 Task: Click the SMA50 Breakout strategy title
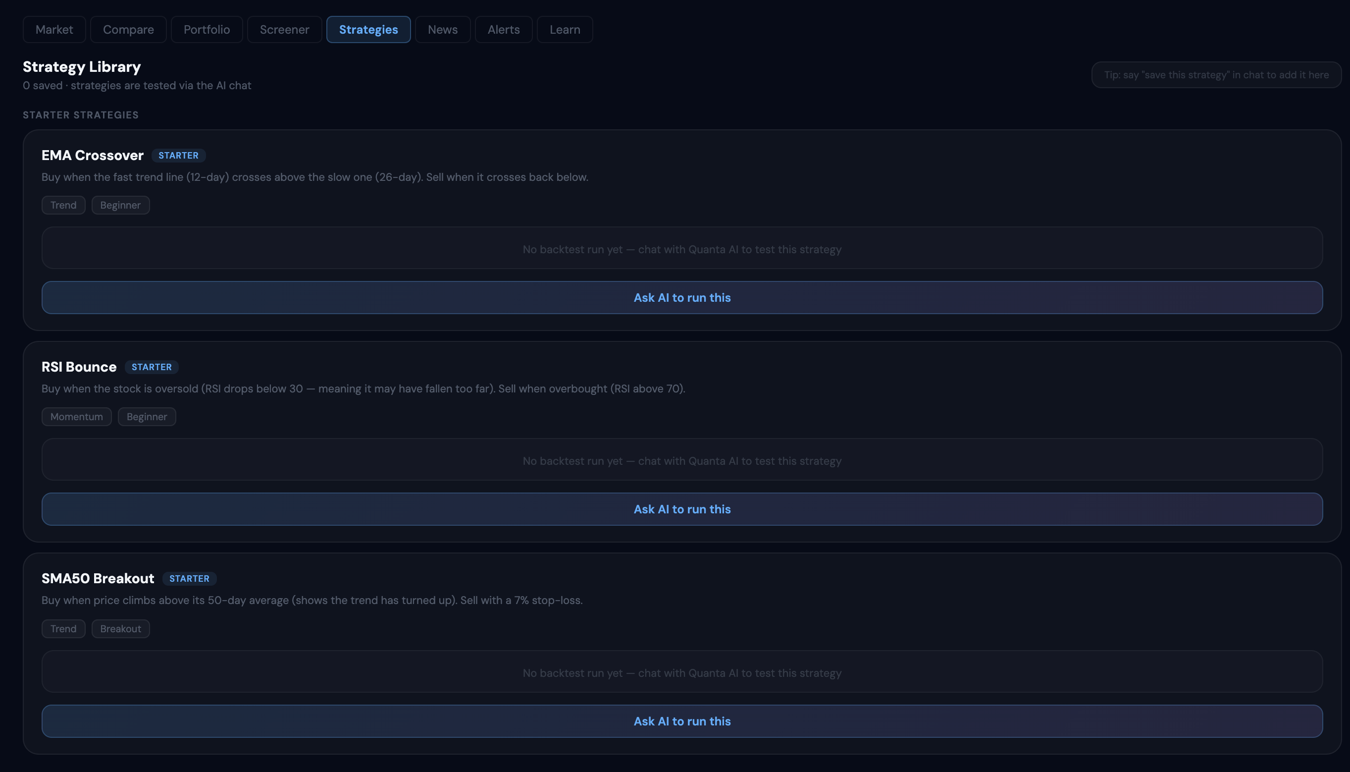point(98,578)
